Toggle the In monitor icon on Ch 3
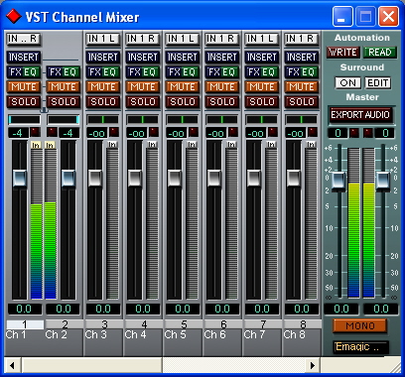Screen dimensions: 405x377 pos(112,145)
